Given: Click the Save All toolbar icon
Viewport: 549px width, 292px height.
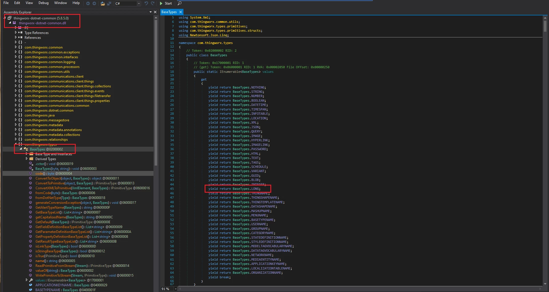Looking at the screenshot, I should [x=109, y=3].
